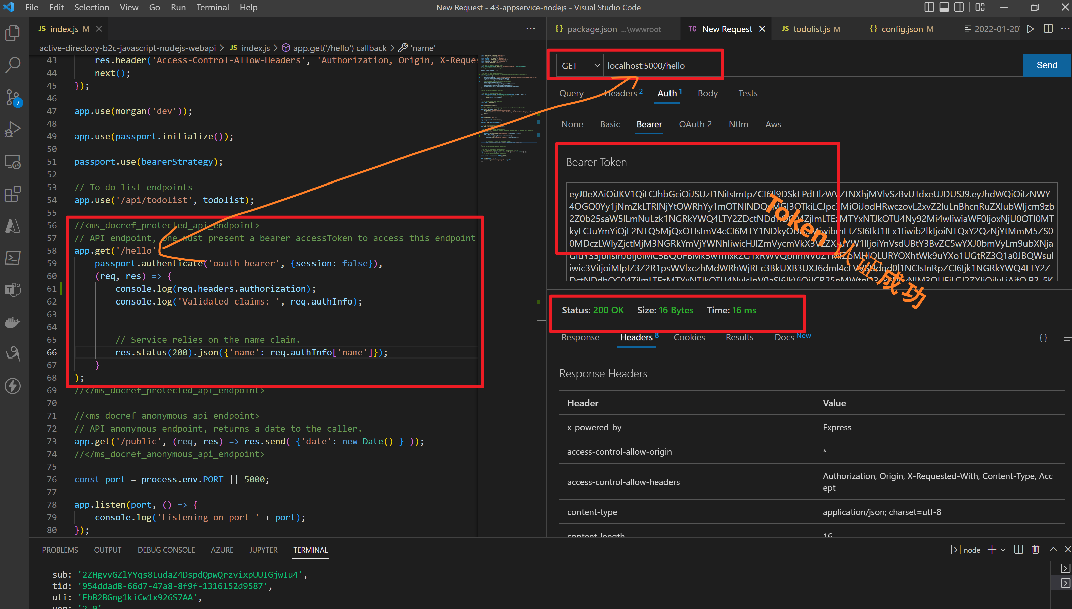Open the Response tab
The height and width of the screenshot is (609, 1072).
click(580, 337)
